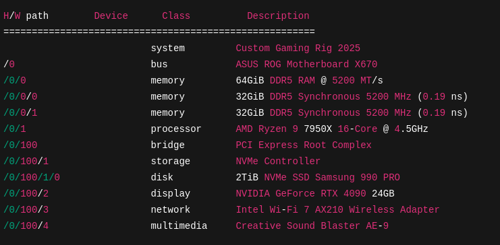Image resolution: width=500 pixels, height=245 pixels.
Task: Click the 'processor' class entry
Action: [176, 129]
